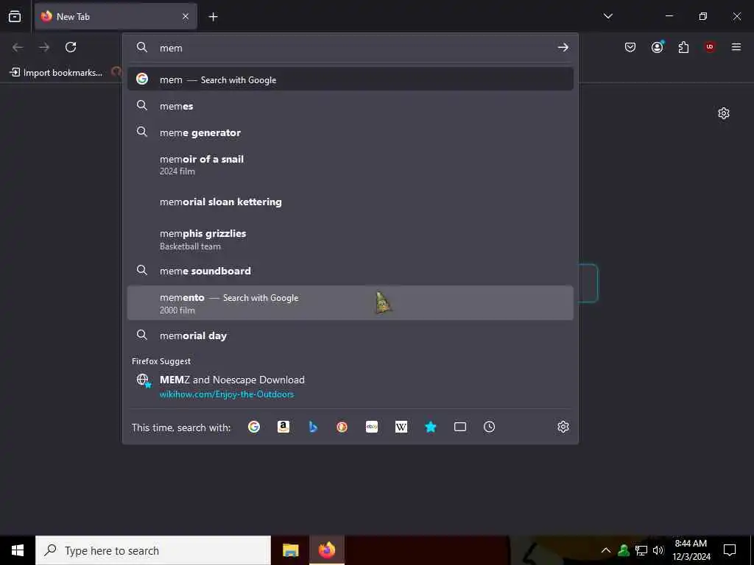Click the wikihow.com/Enjoy-the-Outdoors URL
Viewport: 754px width, 565px height.
pos(227,394)
